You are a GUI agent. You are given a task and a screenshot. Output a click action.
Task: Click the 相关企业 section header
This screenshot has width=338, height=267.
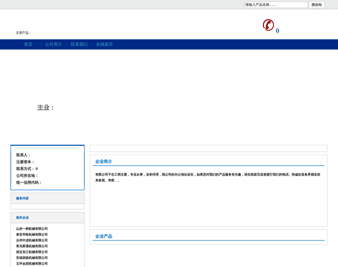click(x=22, y=218)
